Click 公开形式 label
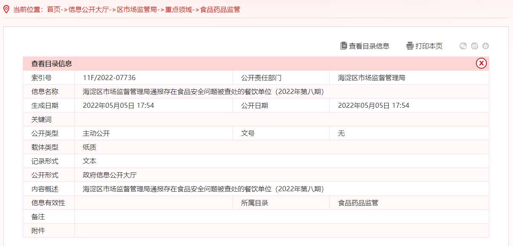The height and width of the screenshot is (246, 513). (45, 175)
